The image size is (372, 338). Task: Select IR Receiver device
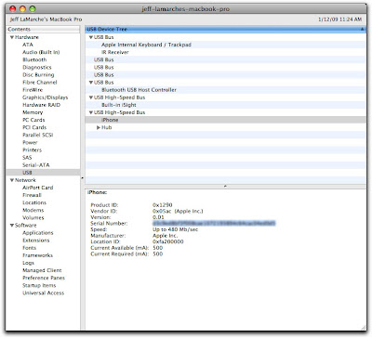point(115,52)
